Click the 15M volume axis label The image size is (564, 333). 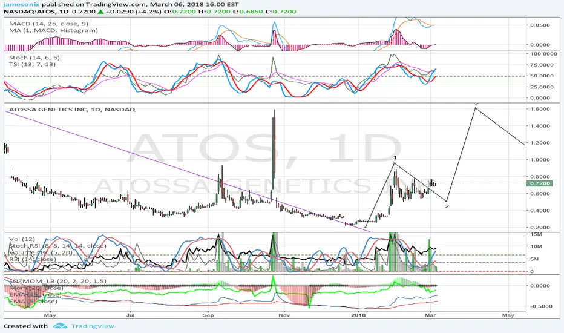click(536, 234)
